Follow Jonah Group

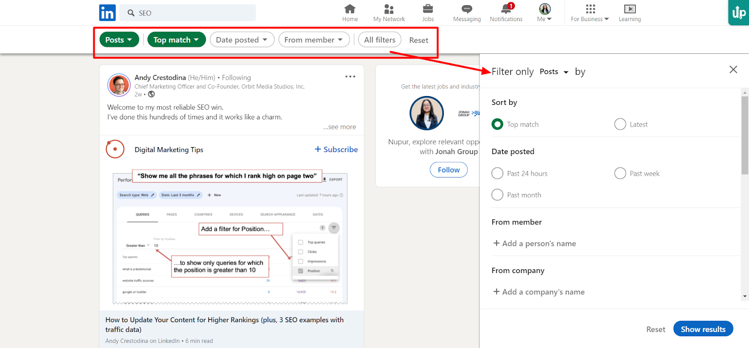point(448,170)
